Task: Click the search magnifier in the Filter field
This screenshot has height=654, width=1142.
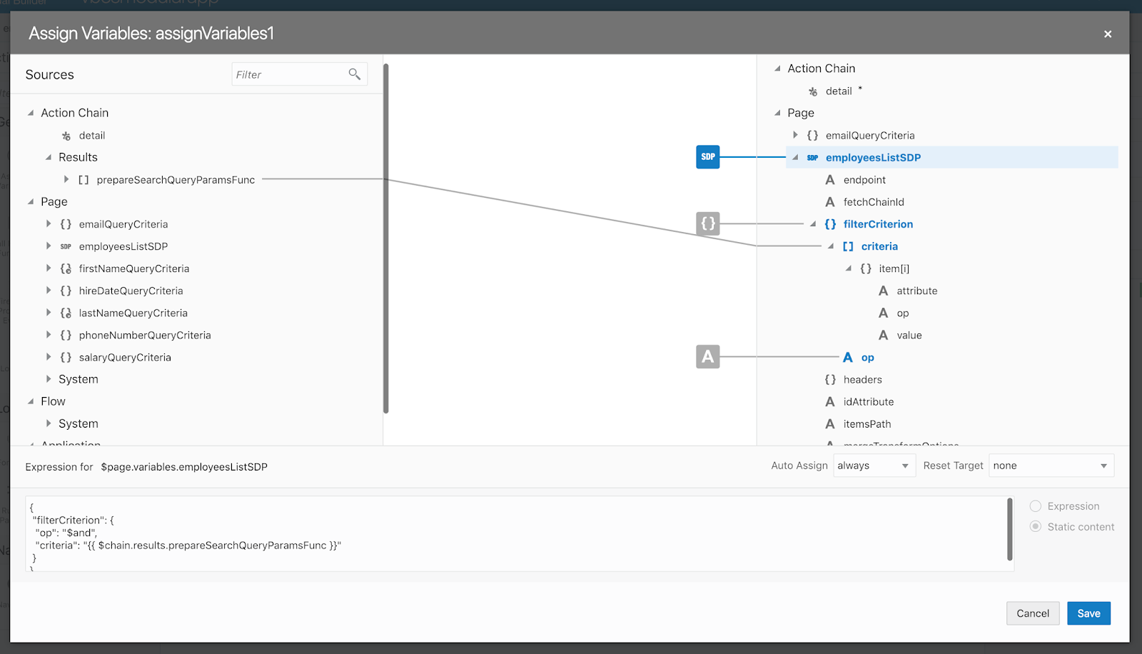Action: click(355, 74)
